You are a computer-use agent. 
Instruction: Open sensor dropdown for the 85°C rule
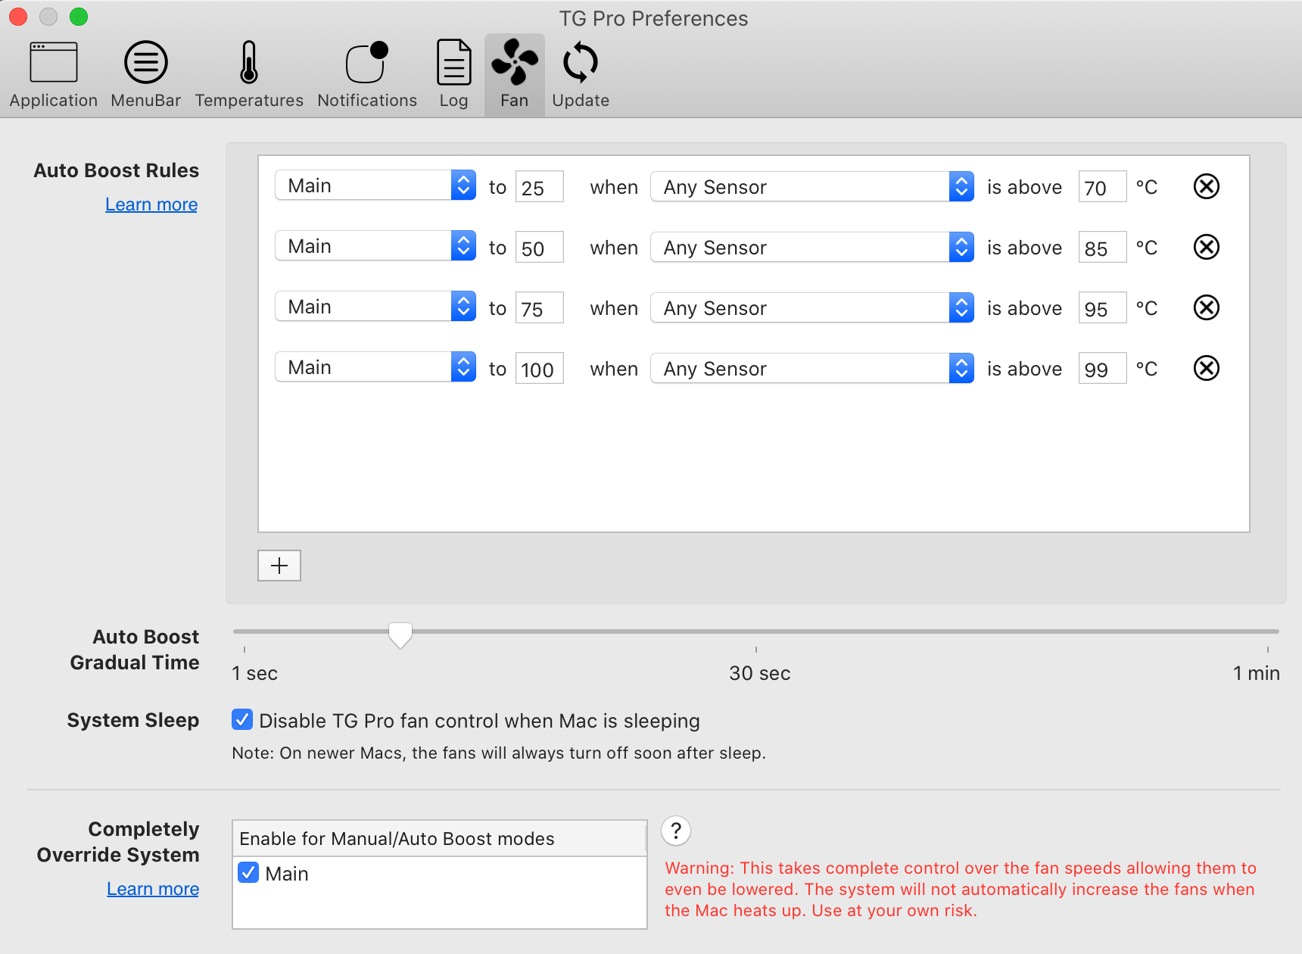click(812, 248)
